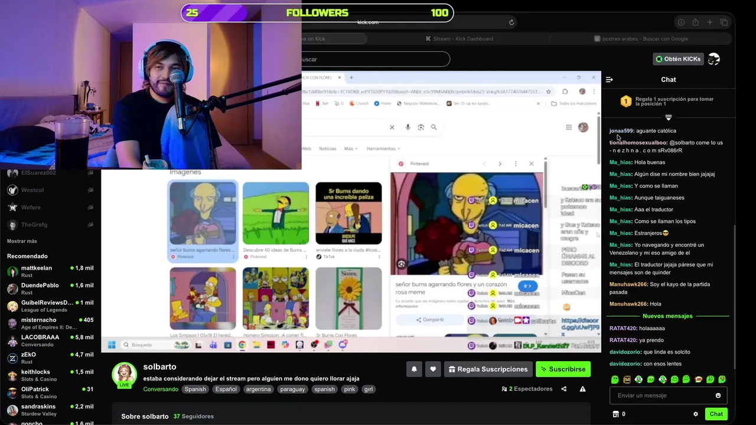The width and height of the screenshot is (756, 425).
Task: Click Regala Suscripciones button
Action: [x=488, y=370]
